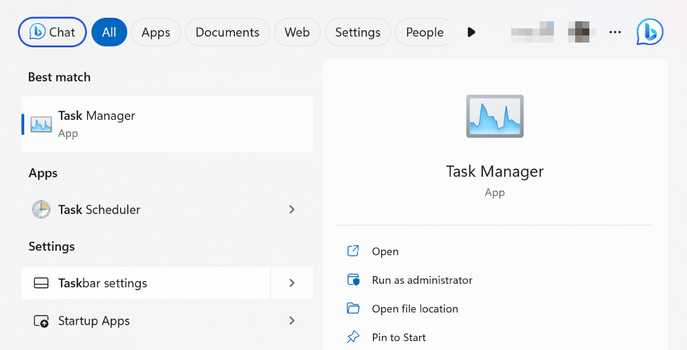The image size is (687, 350).
Task: Switch to the Apps filter tab
Action: click(156, 32)
